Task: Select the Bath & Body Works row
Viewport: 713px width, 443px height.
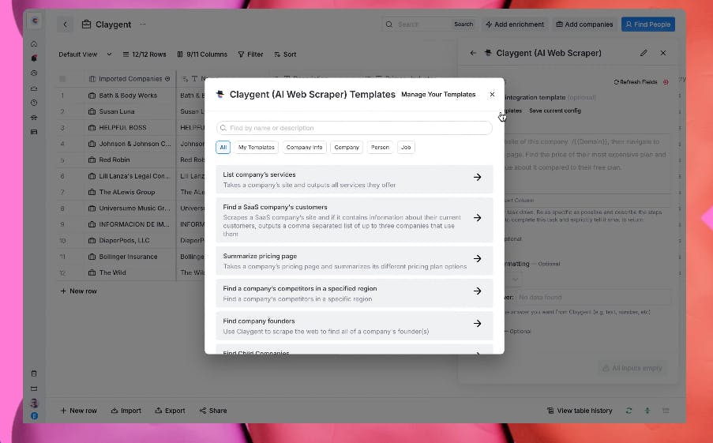Action: [128, 96]
